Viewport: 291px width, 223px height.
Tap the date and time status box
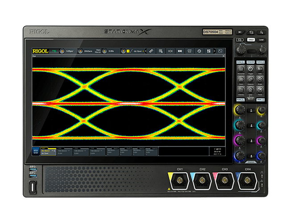(x=217, y=151)
